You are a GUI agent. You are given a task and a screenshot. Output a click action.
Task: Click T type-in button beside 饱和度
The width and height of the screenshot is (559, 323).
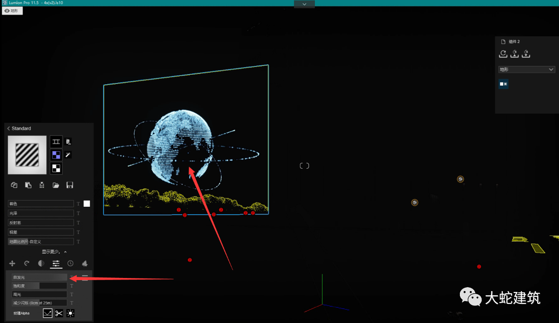click(x=72, y=286)
